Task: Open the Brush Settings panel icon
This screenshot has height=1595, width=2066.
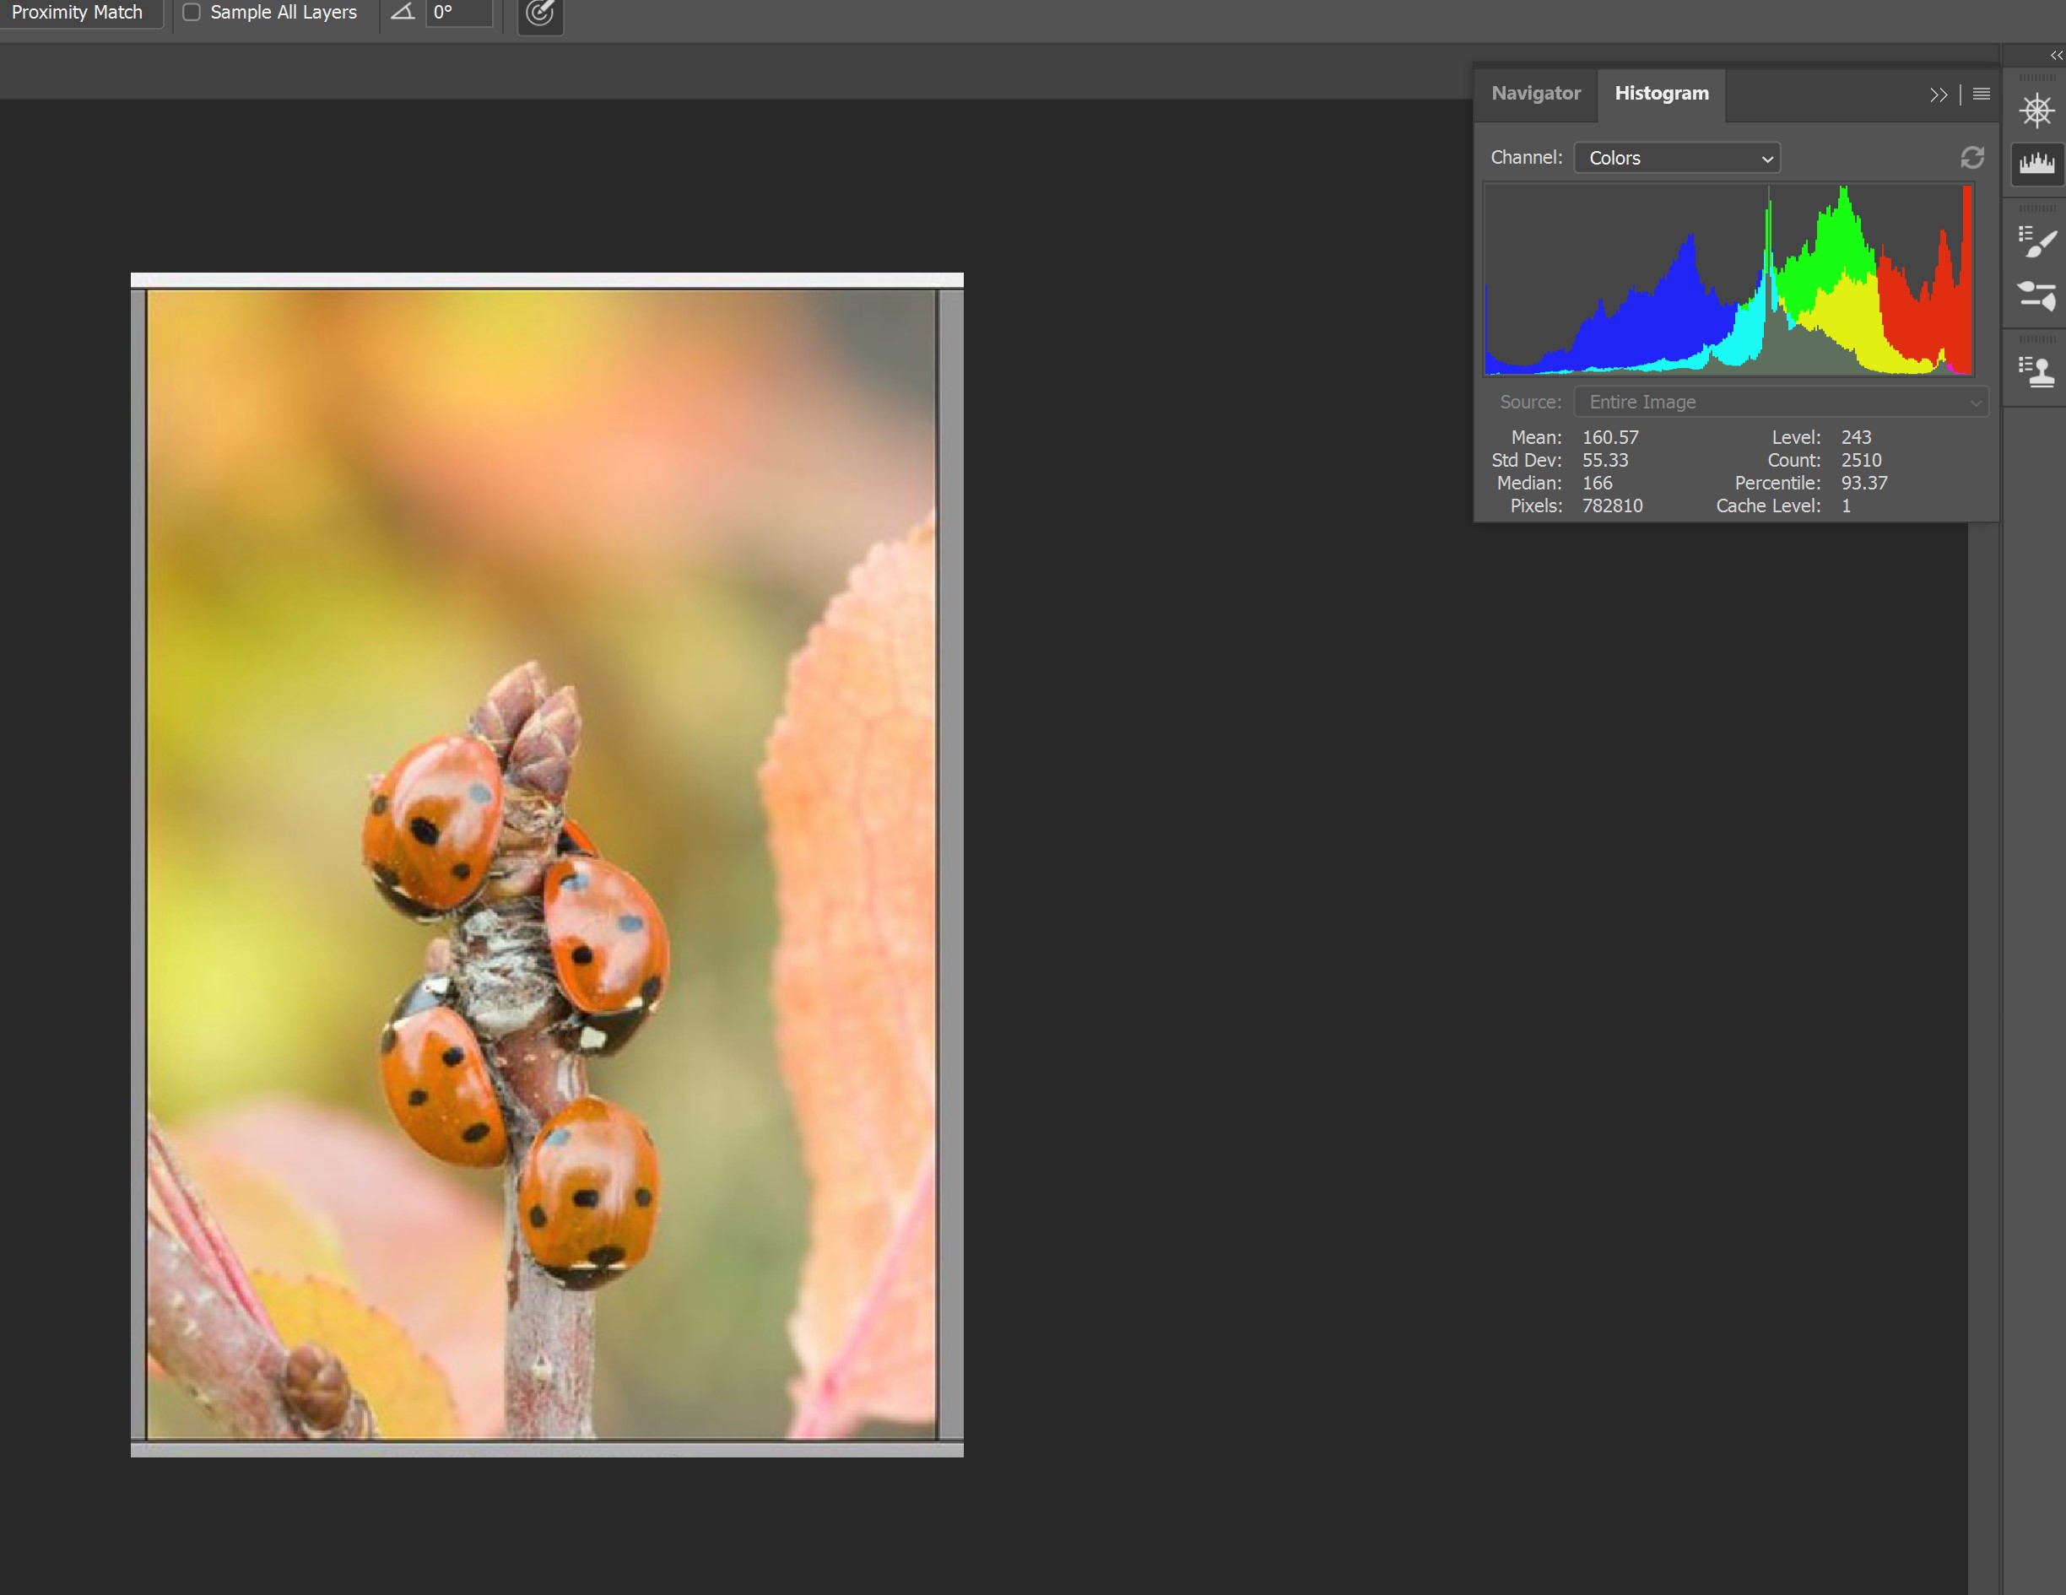Action: pos(2036,295)
